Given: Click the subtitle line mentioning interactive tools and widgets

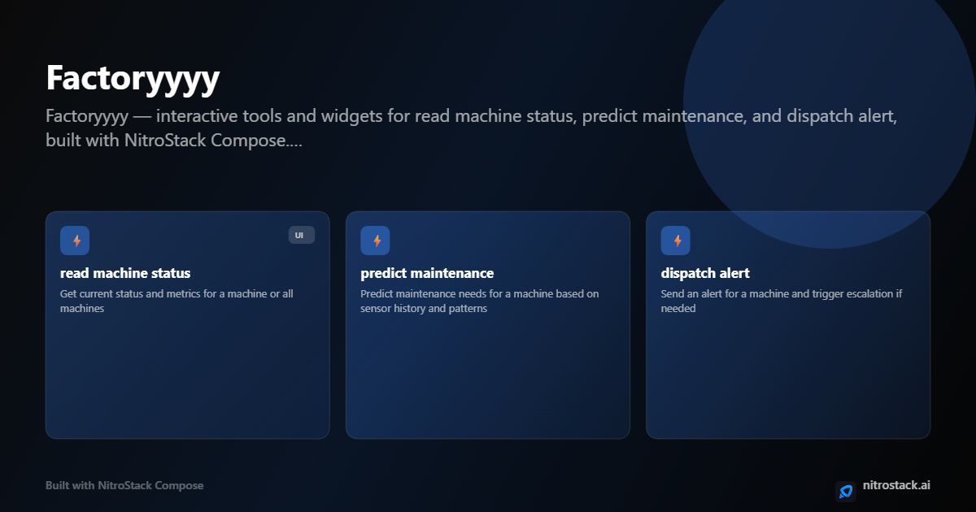Looking at the screenshot, I should (x=472, y=116).
